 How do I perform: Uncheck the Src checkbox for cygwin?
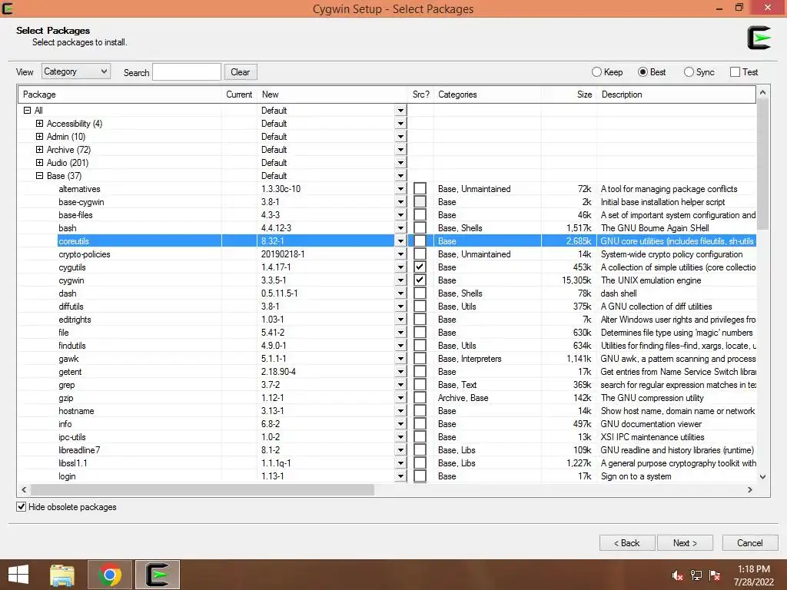point(420,280)
